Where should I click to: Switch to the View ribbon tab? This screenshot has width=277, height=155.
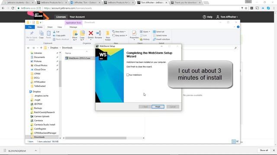60,27
